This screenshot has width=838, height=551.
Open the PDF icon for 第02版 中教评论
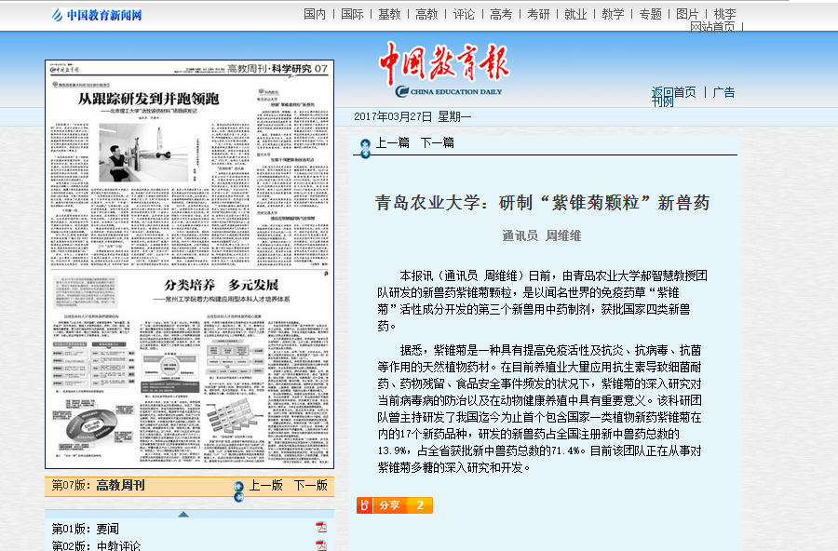point(320,545)
